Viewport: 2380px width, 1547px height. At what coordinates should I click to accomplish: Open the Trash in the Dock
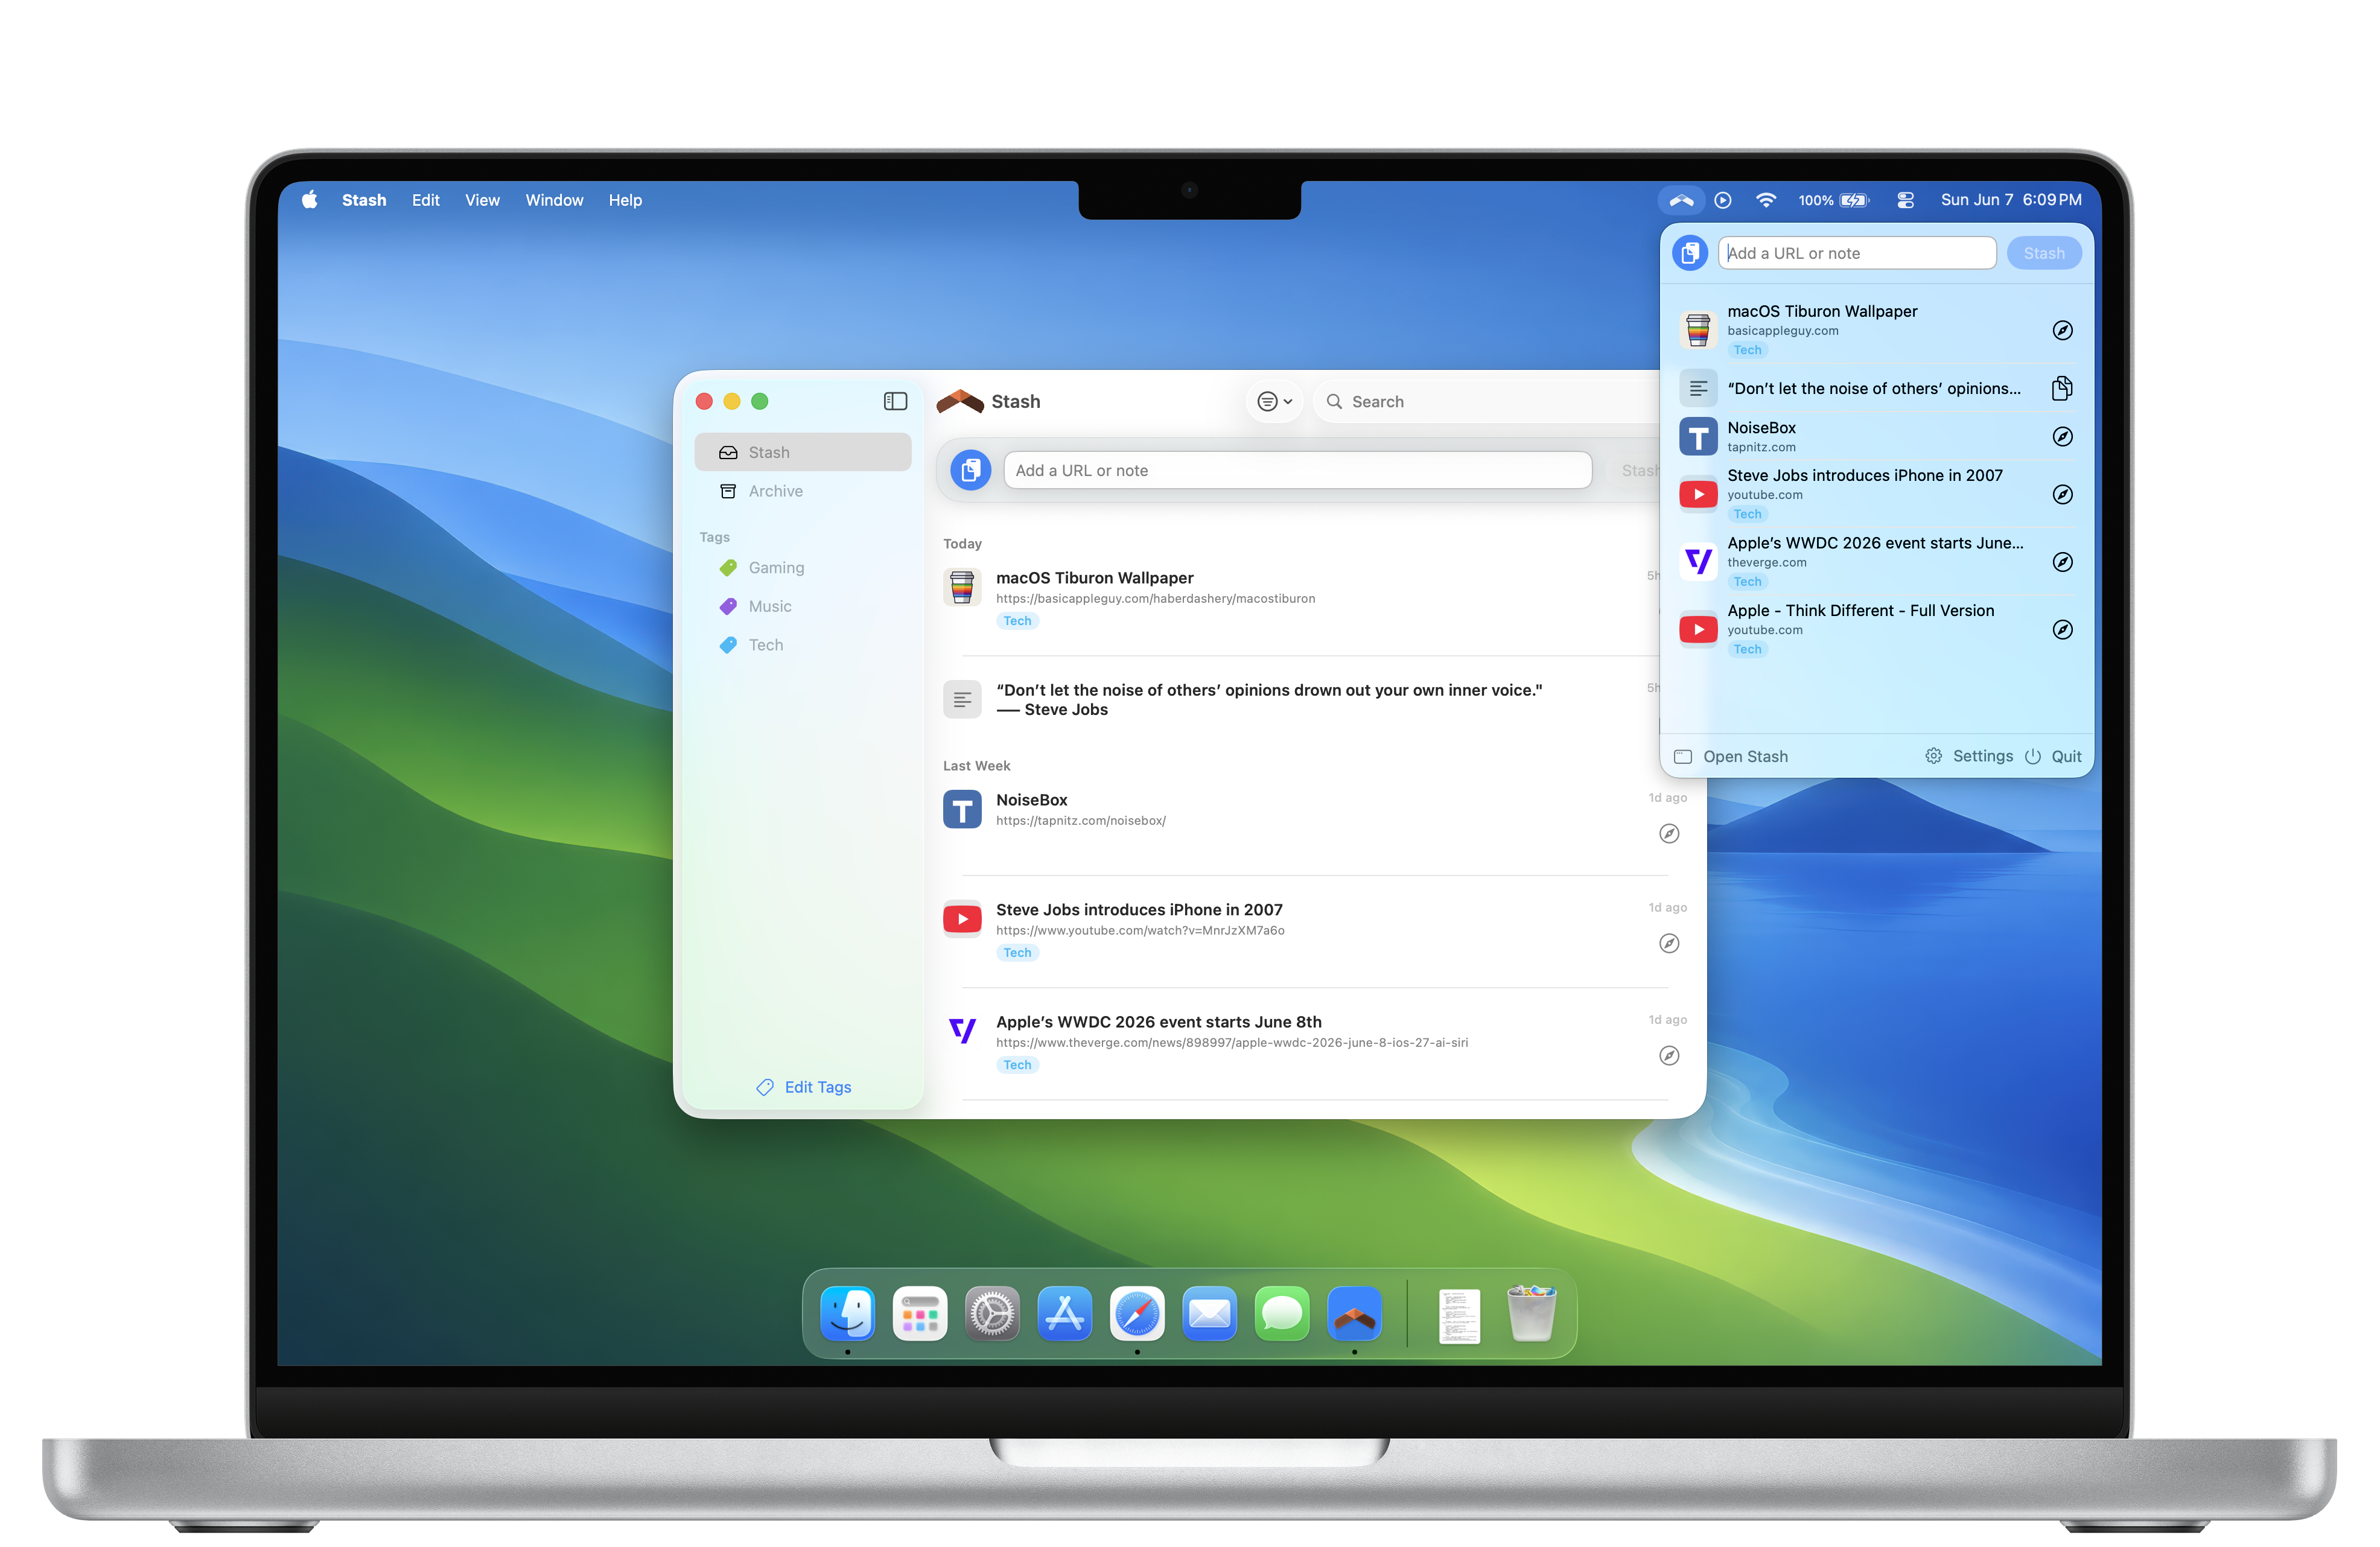click(x=1531, y=1313)
